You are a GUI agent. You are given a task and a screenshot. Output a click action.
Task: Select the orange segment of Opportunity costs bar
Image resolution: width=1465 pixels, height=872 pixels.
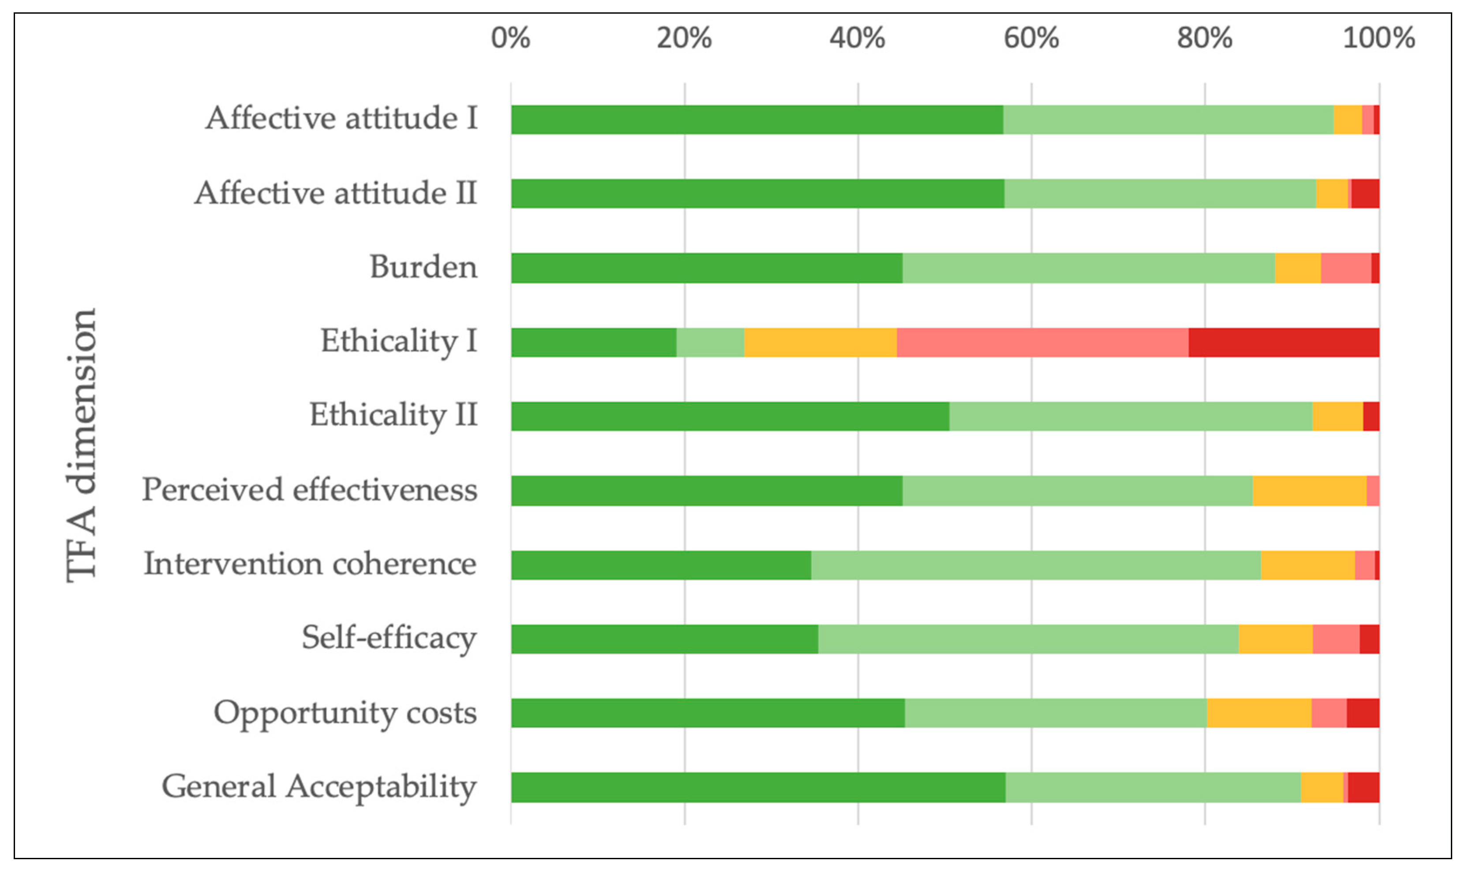click(x=1259, y=713)
